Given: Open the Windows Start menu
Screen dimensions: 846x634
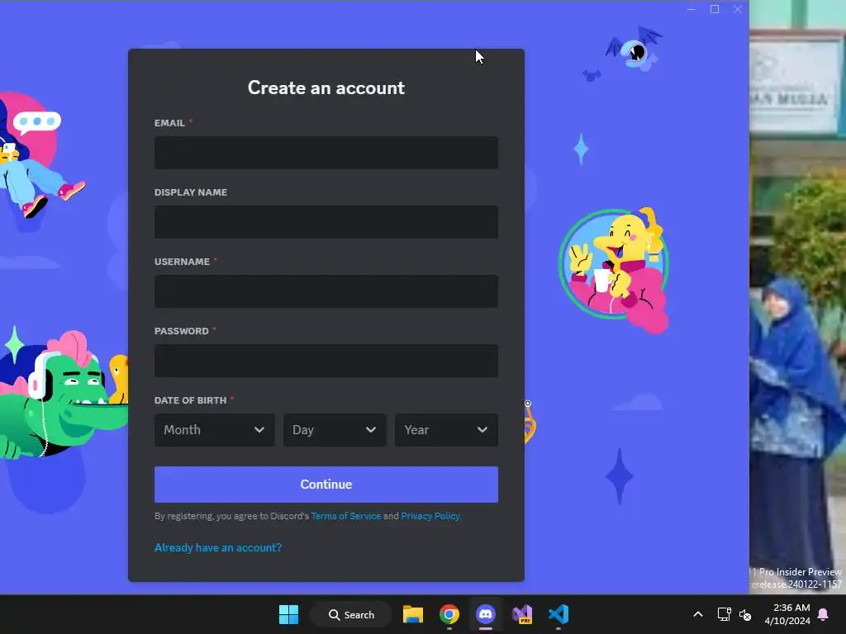Looking at the screenshot, I should 288,614.
